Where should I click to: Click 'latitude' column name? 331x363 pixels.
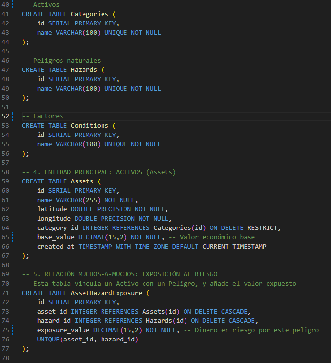pos(52,209)
